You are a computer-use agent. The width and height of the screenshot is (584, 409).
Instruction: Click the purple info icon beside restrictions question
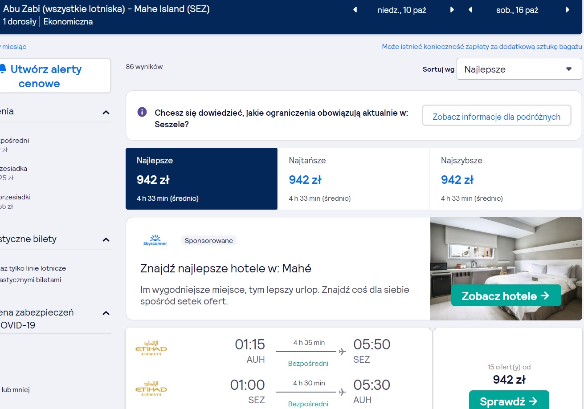pos(142,112)
